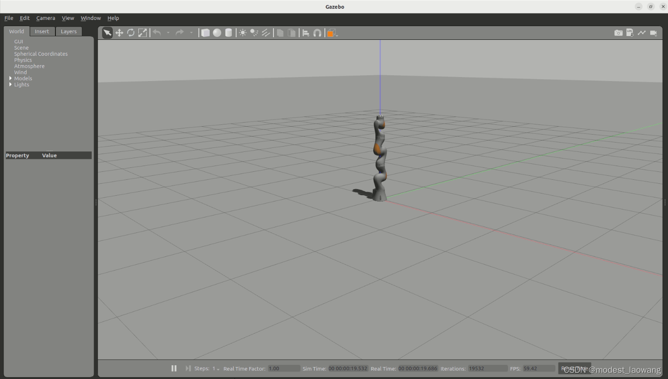Open the Edit menu
This screenshot has width=668, height=379.
25,18
